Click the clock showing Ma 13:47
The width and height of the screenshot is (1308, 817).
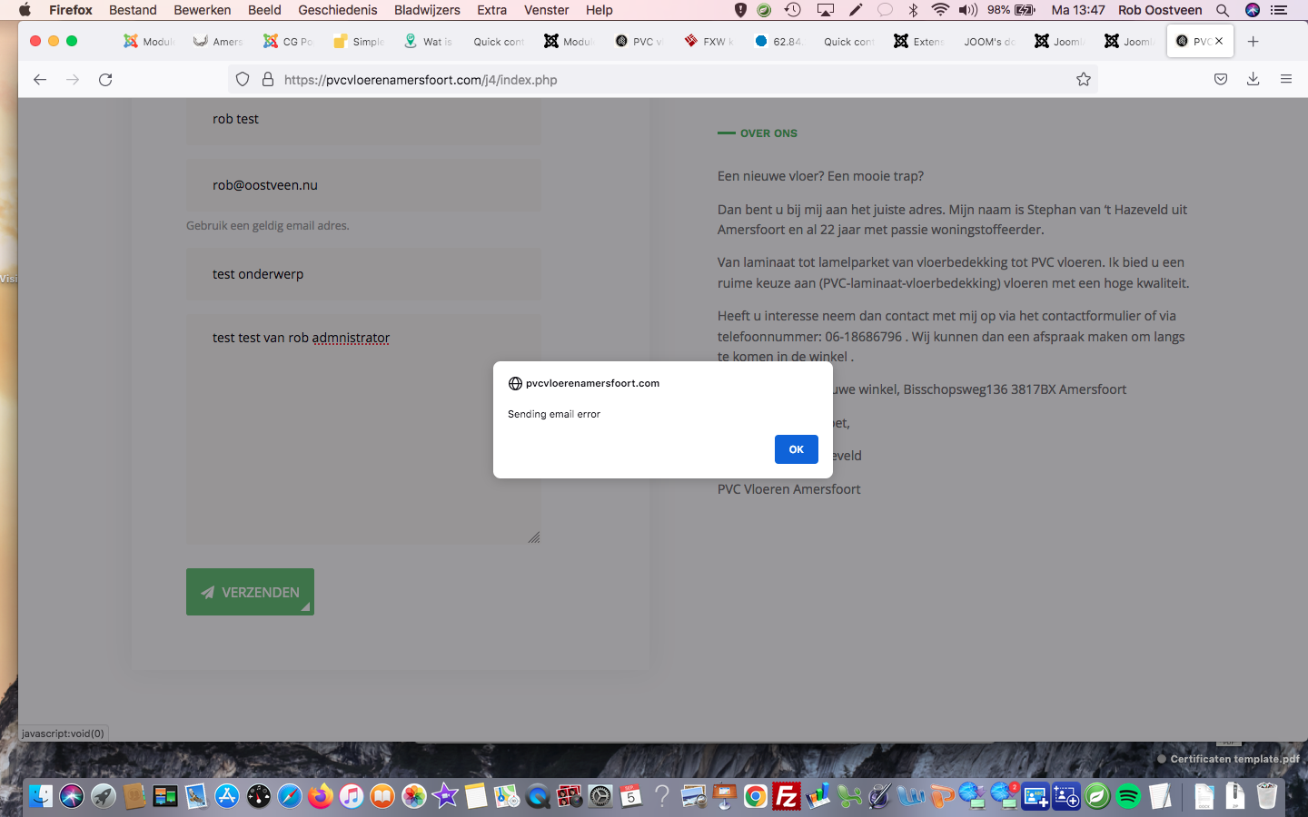click(1078, 10)
